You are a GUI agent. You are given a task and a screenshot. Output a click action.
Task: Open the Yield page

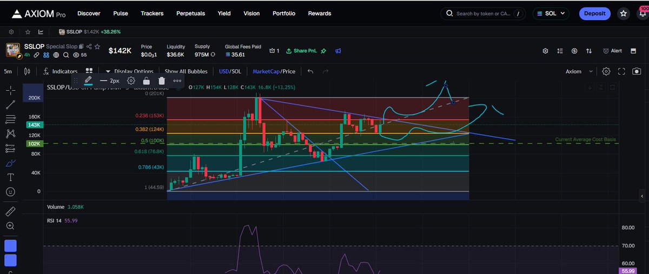[224, 14]
